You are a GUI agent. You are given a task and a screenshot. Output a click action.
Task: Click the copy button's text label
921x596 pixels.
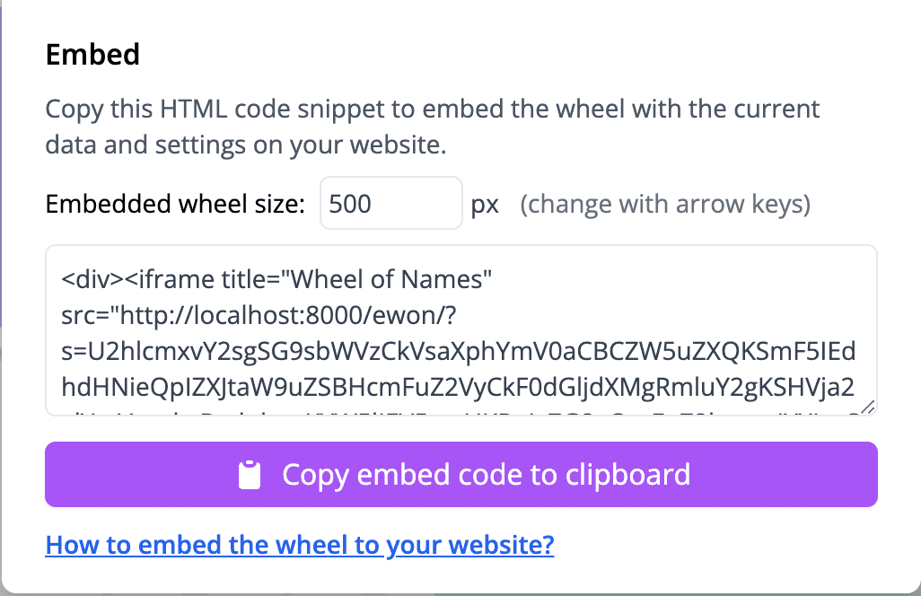tap(487, 474)
